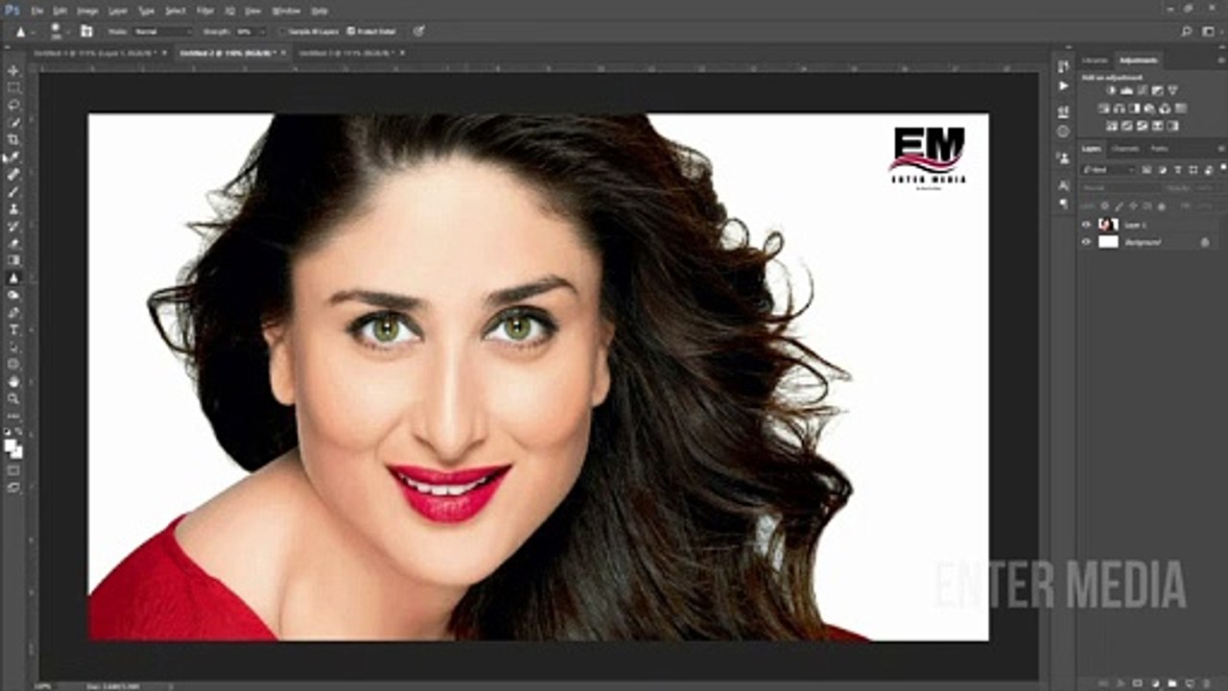1228x691 pixels.
Task: Select the Sharpen tool in toolbar
Action: (x=13, y=278)
